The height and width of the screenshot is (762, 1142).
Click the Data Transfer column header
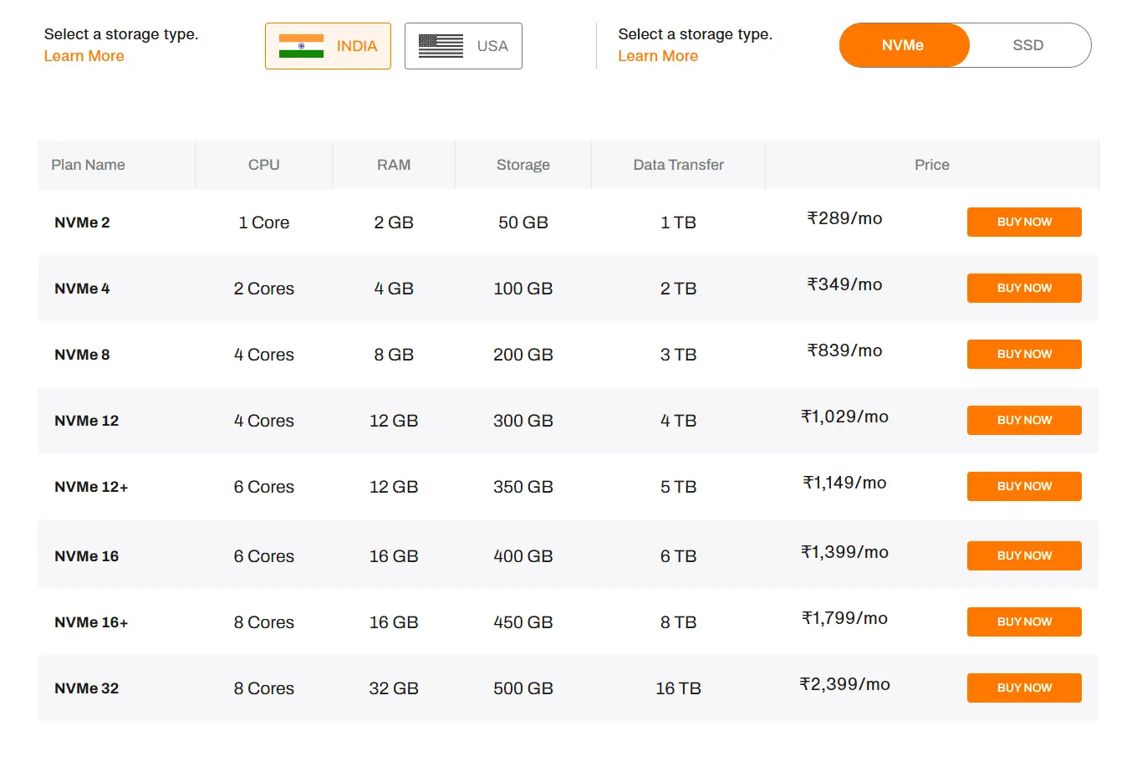pos(678,165)
